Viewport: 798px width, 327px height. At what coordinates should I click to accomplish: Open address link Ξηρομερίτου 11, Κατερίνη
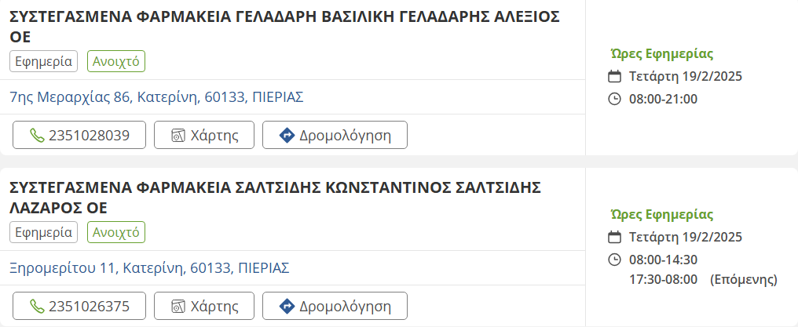(x=149, y=268)
